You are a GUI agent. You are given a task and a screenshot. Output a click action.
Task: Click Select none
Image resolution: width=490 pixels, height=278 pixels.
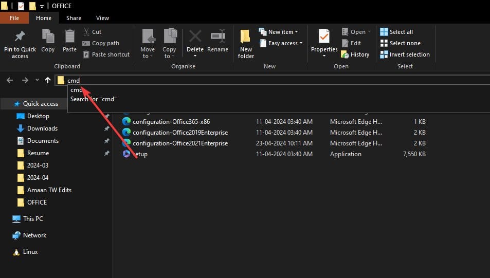tap(401, 43)
